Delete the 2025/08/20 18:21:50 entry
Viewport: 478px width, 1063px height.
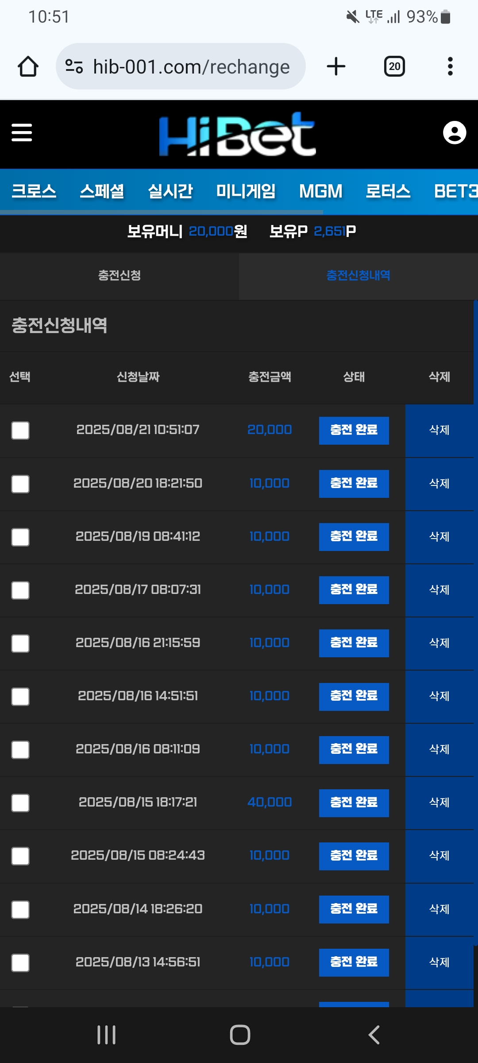[x=439, y=484]
